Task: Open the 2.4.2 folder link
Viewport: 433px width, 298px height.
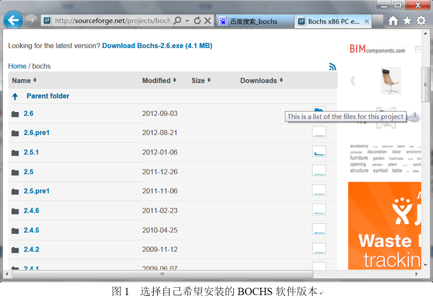Action: click(31, 249)
